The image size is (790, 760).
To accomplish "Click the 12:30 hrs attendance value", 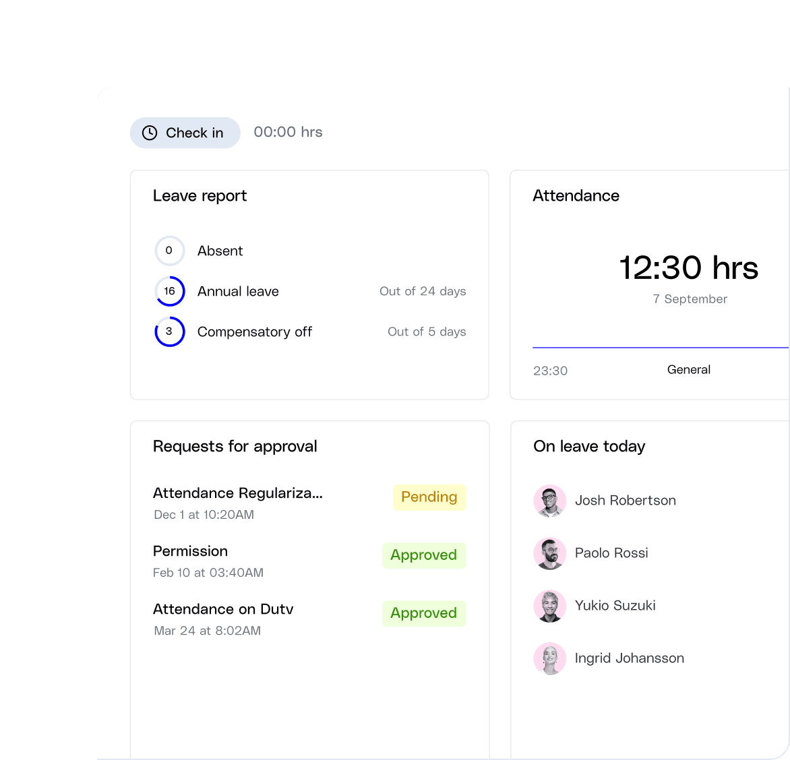I will (x=688, y=267).
